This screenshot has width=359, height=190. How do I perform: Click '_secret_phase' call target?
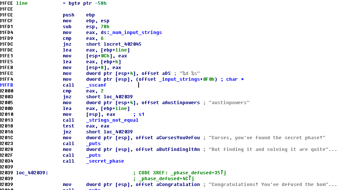tap(105, 161)
